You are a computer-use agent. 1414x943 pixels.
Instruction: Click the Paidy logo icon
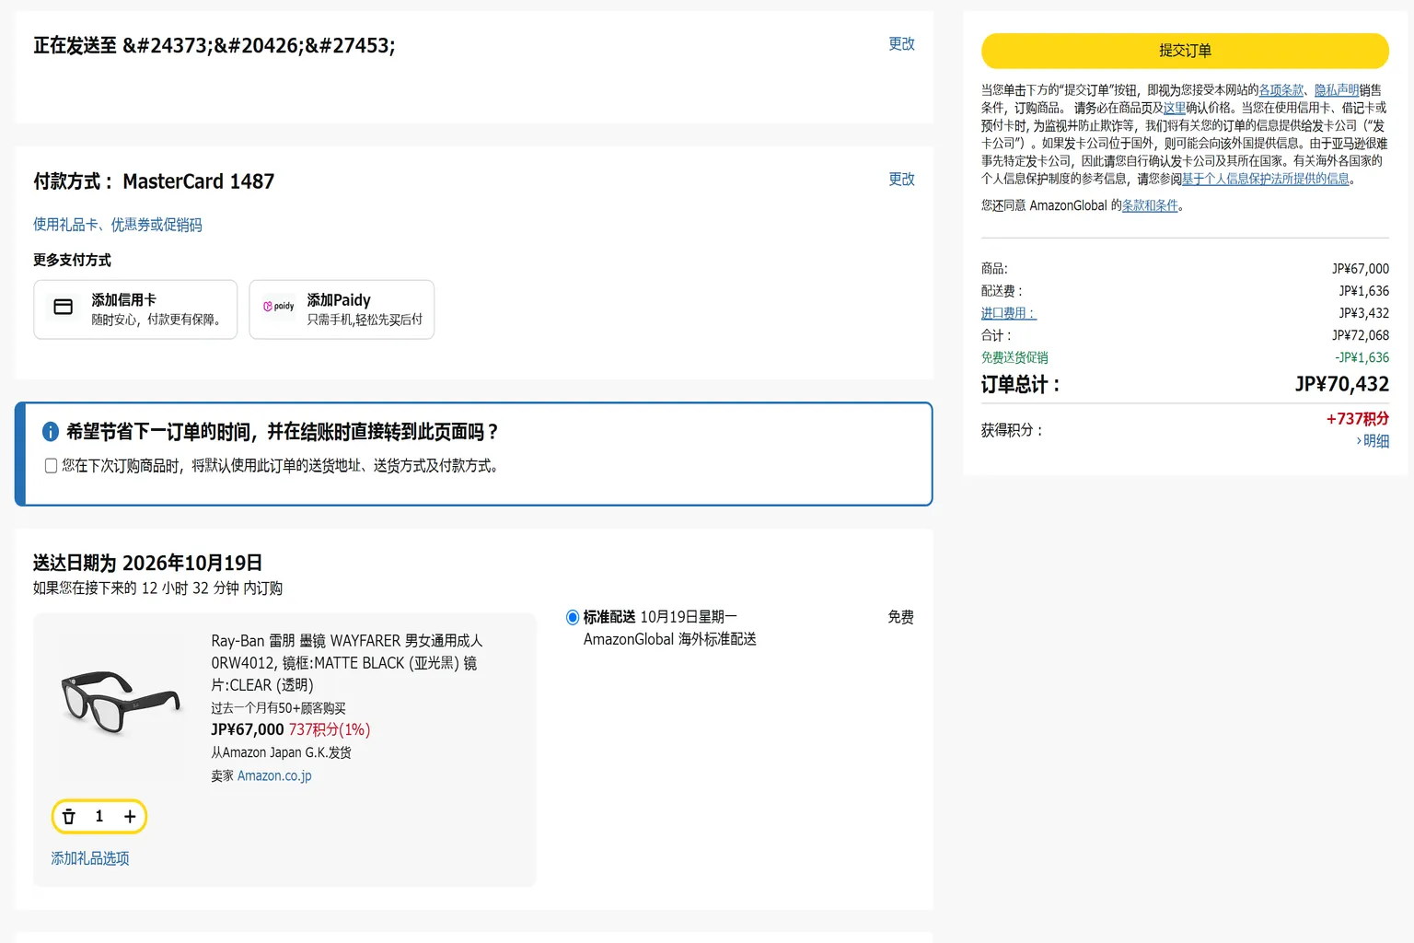coord(279,307)
